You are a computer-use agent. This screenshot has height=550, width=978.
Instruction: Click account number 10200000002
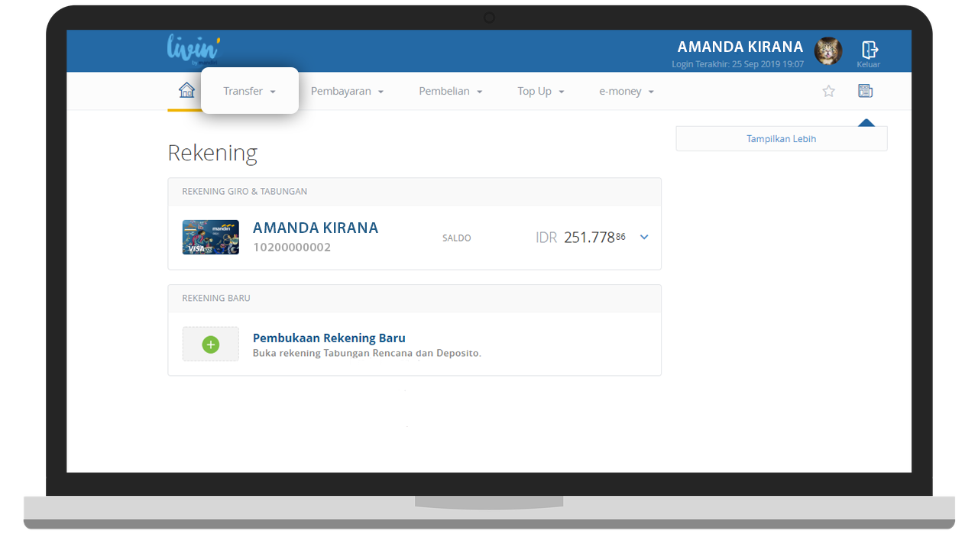pos(291,247)
